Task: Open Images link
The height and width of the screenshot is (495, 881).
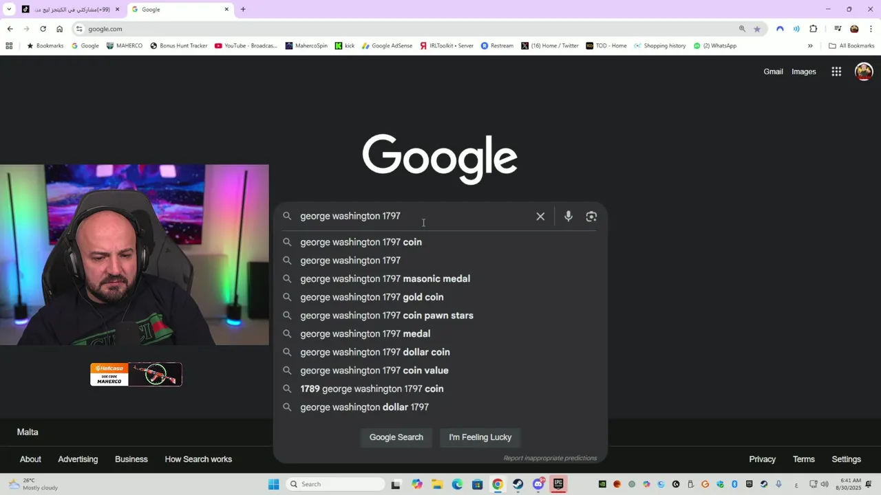Action: (804, 71)
